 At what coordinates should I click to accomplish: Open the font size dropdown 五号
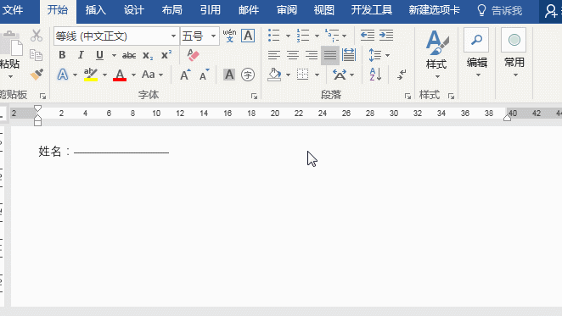pos(213,36)
